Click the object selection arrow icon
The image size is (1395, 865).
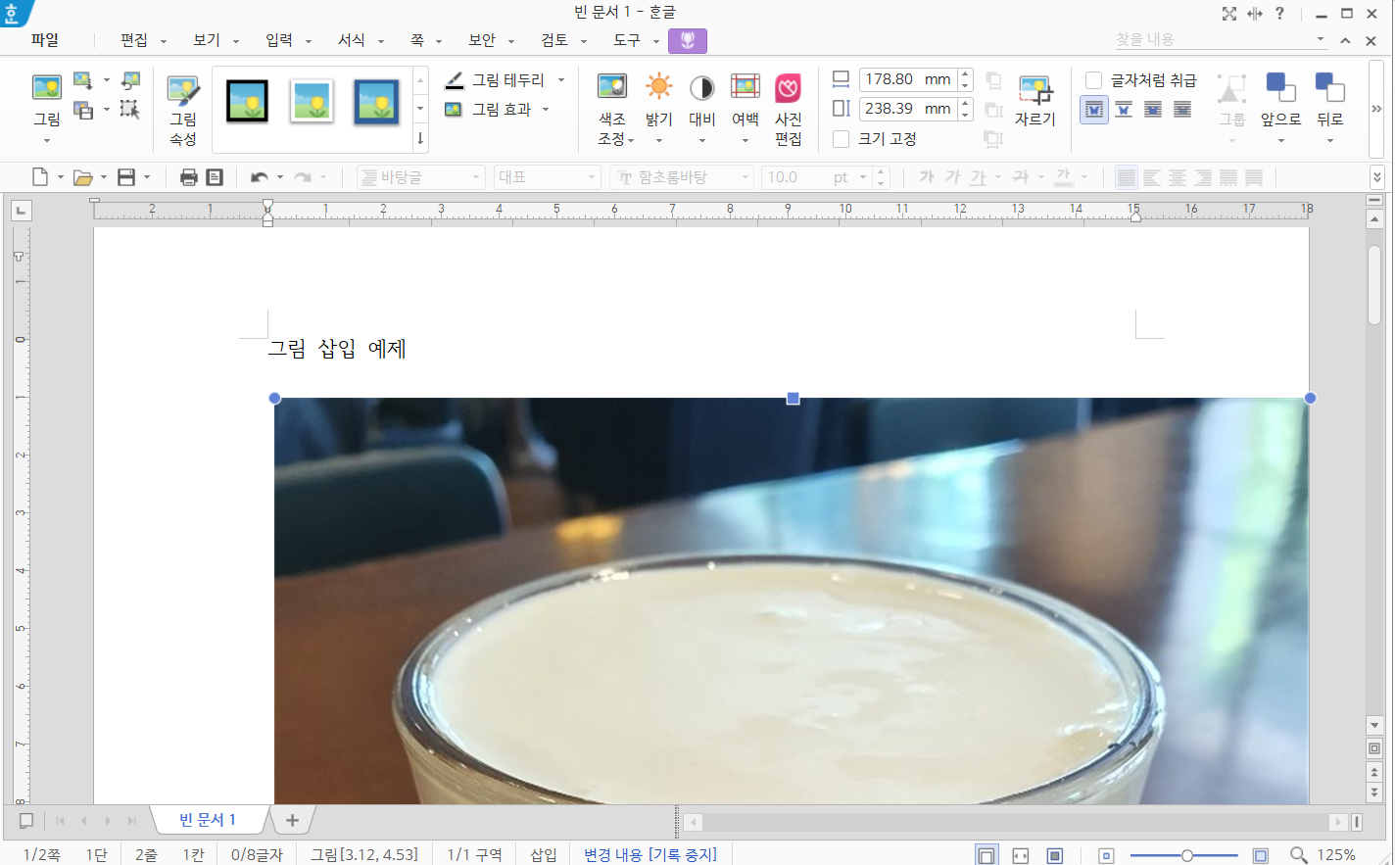129,109
